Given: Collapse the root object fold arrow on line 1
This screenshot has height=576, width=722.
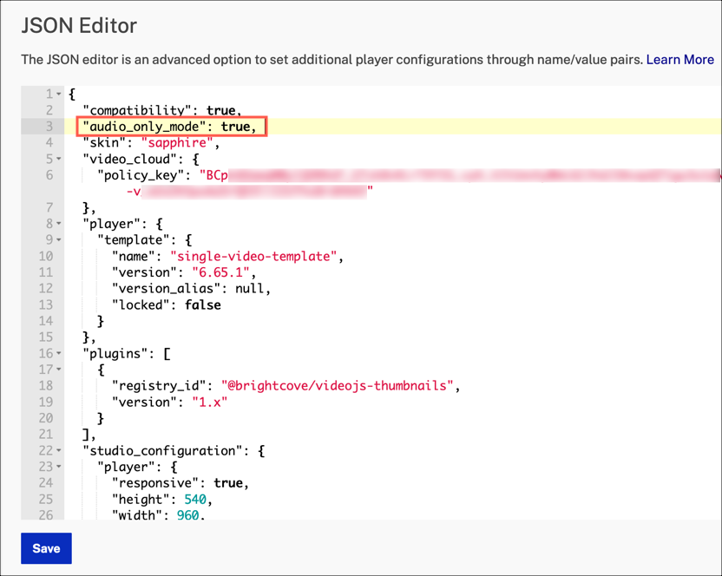Looking at the screenshot, I should 59,94.
